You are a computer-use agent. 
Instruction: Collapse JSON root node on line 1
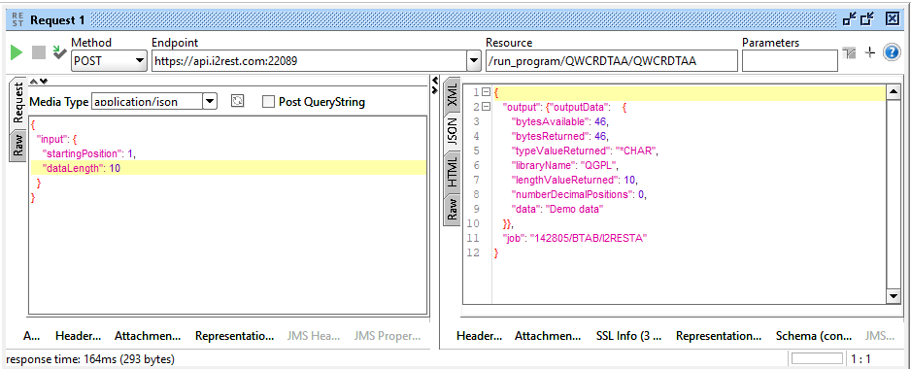pyautogui.click(x=486, y=92)
